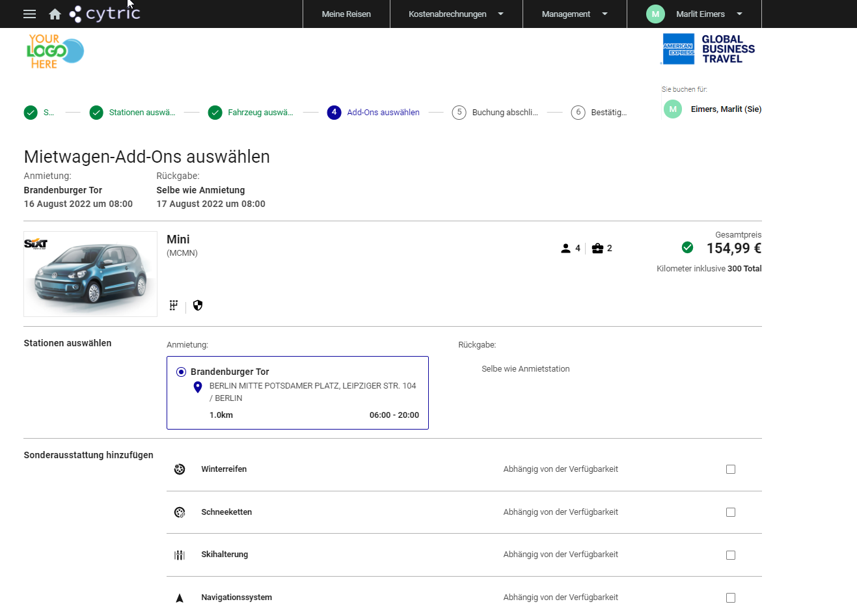
Task: Enable the Winterreifen checkbox
Action: click(731, 469)
